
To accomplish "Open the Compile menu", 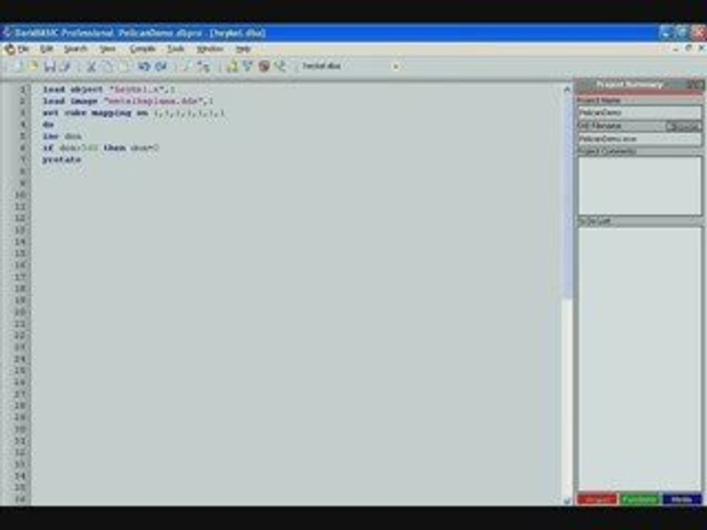I will [x=142, y=49].
